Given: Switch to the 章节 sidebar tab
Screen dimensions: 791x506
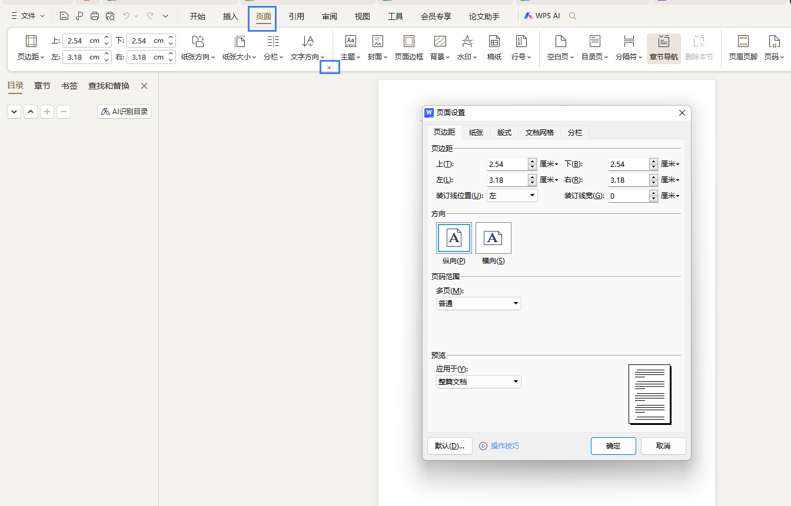Looking at the screenshot, I should [x=42, y=86].
